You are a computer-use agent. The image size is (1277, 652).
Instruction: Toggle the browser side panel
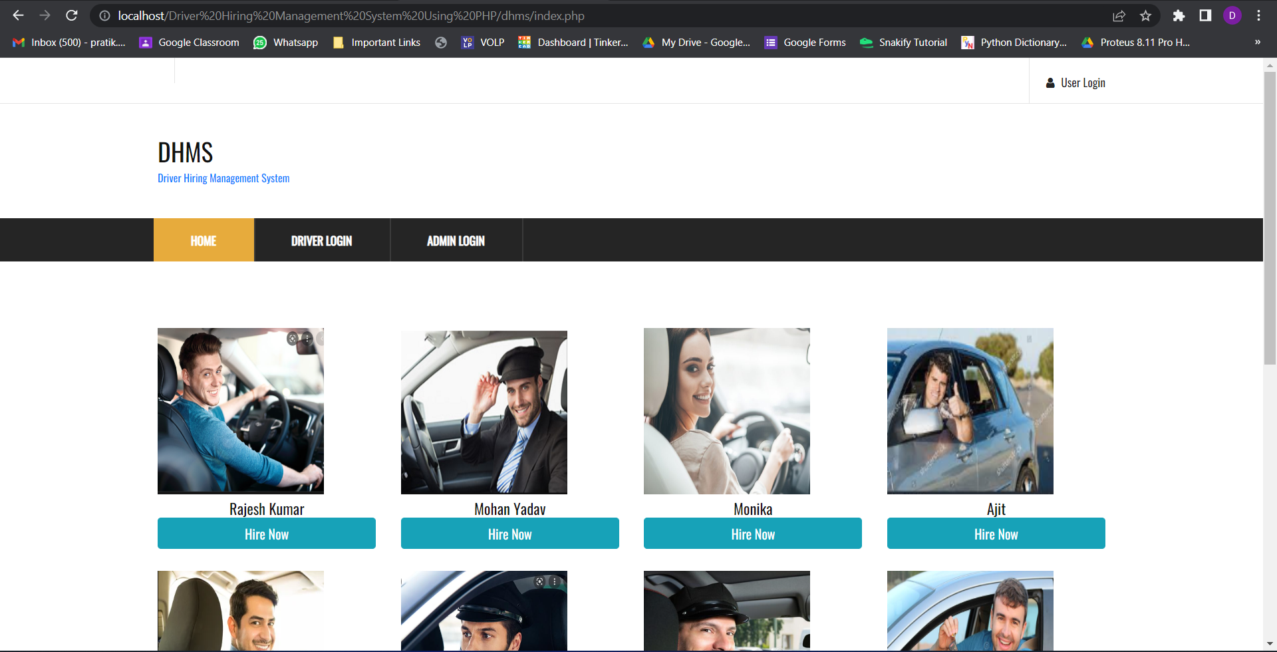[x=1205, y=15]
